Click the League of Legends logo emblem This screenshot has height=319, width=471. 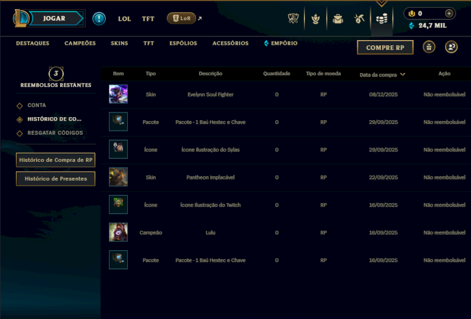(x=21, y=18)
